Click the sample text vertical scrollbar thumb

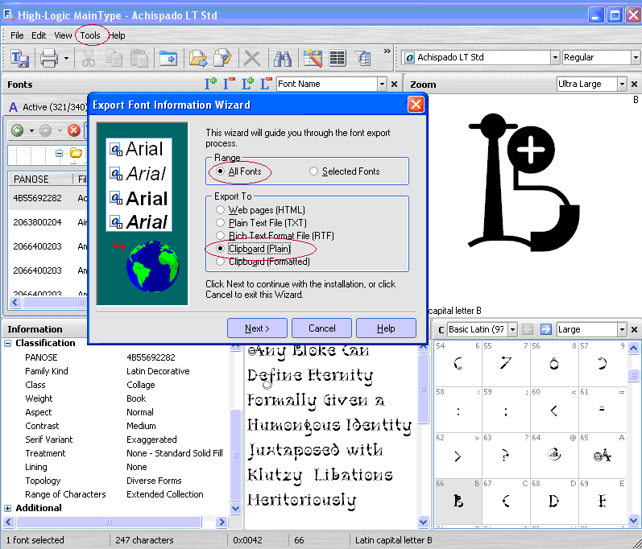424,389
